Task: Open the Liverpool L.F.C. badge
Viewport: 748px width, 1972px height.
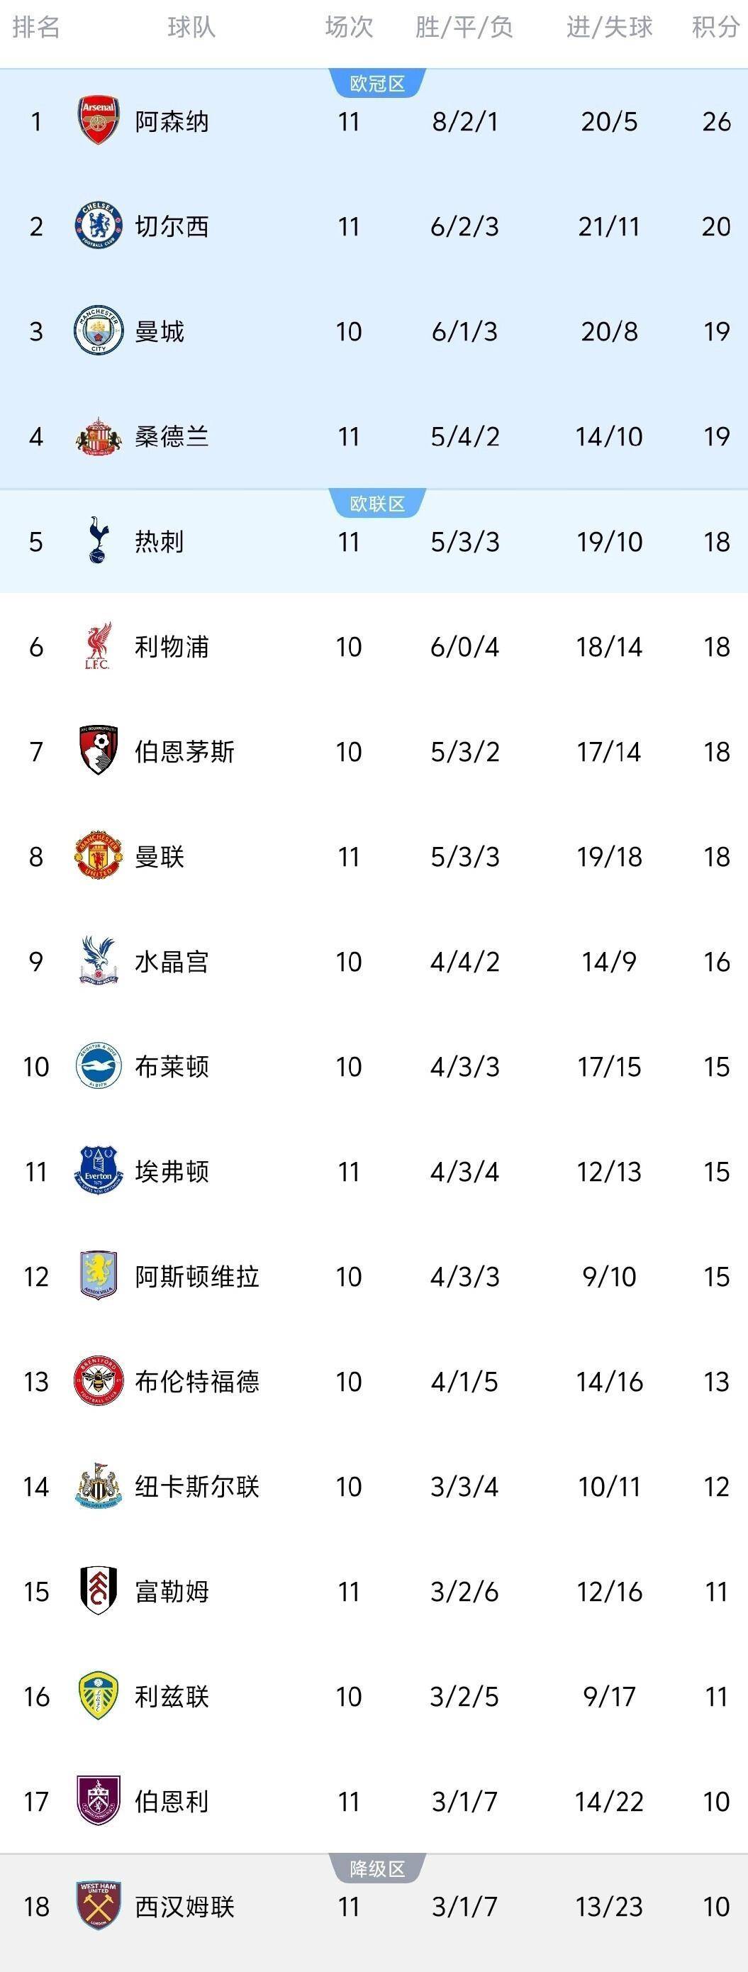Action: (x=98, y=646)
